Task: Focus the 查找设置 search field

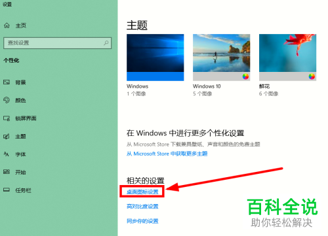Action: point(57,43)
